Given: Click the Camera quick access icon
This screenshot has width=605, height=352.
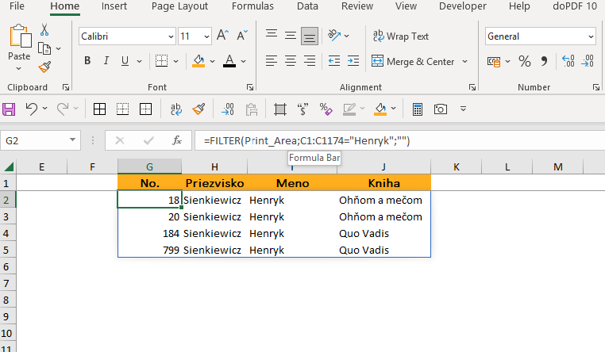Looking at the screenshot, I should [x=440, y=109].
